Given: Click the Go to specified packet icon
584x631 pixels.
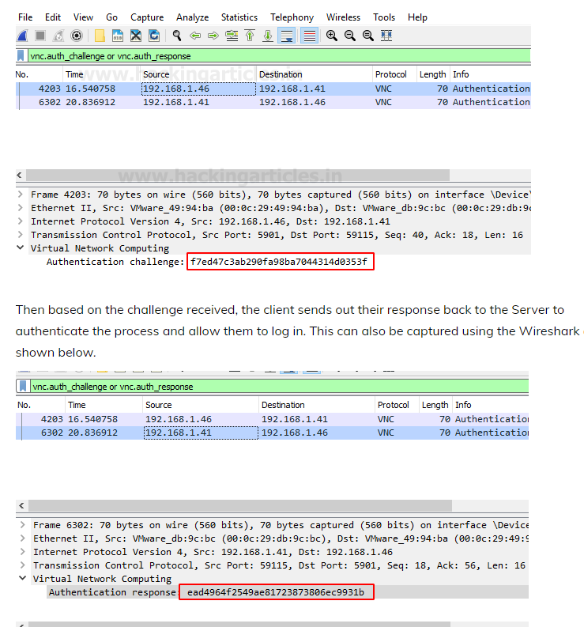Looking at the screenshot, I should 232,36.
